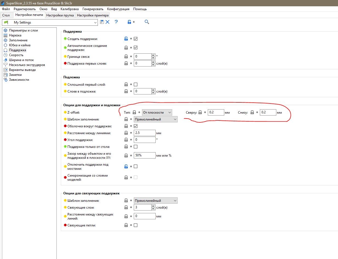
Task: Select Несколько экструдеров in the sidebar
Action: pyautogui.click(x=27, y=65)
